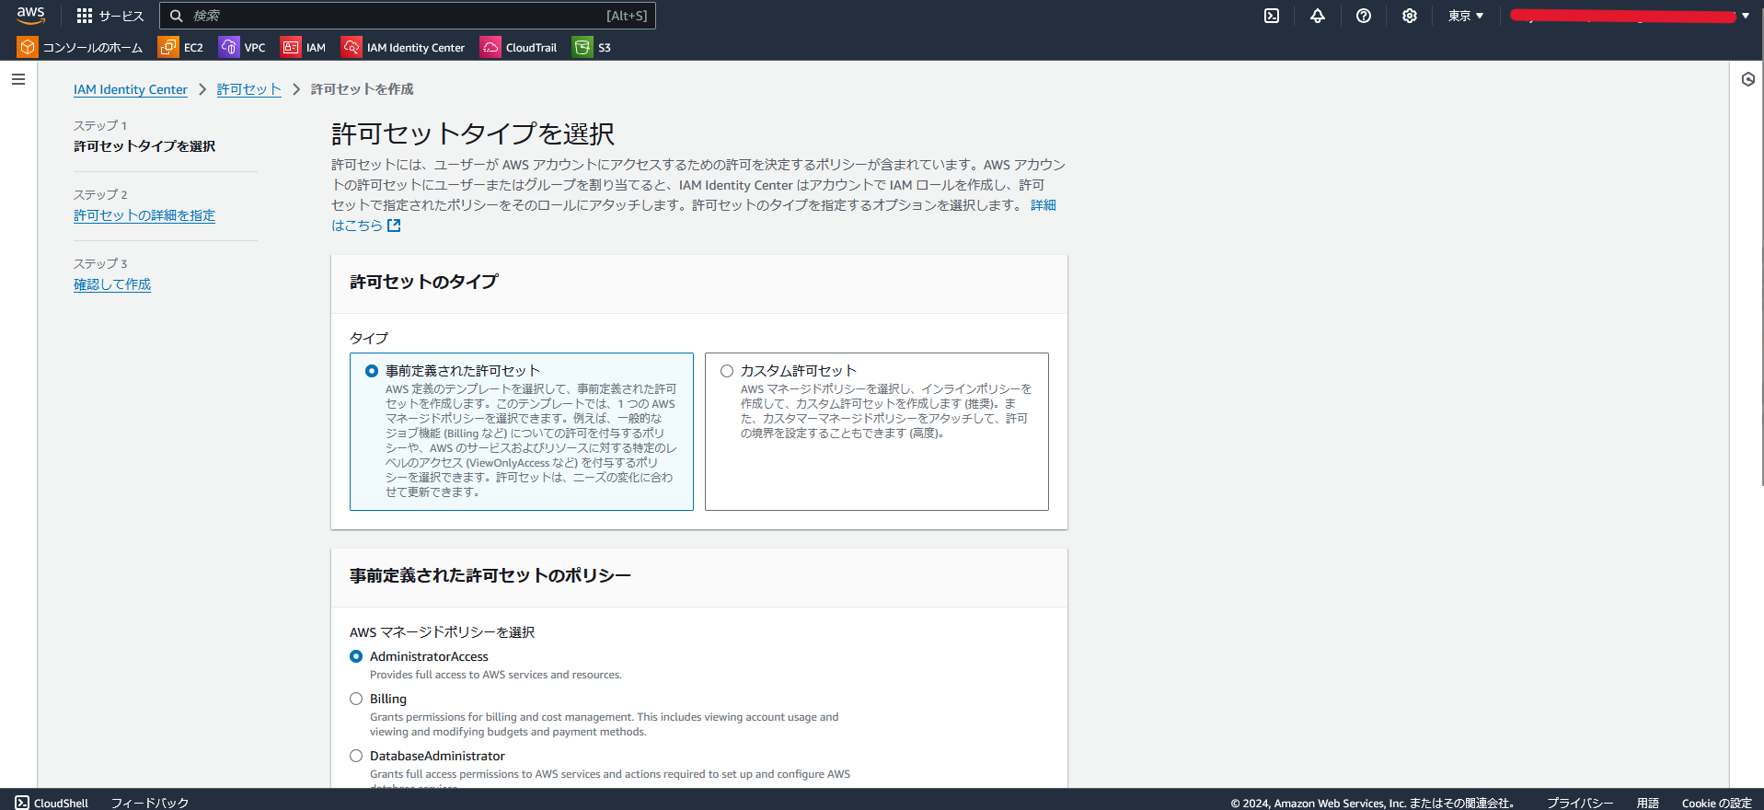Click the external link icon after はこちら
The image size is (1764, 810).
(394, 226)
